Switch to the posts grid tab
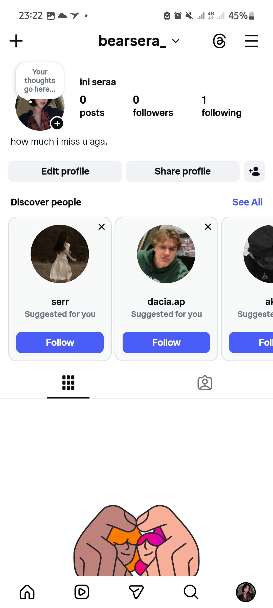The image size is (273, 608). (x=68, y=383)
